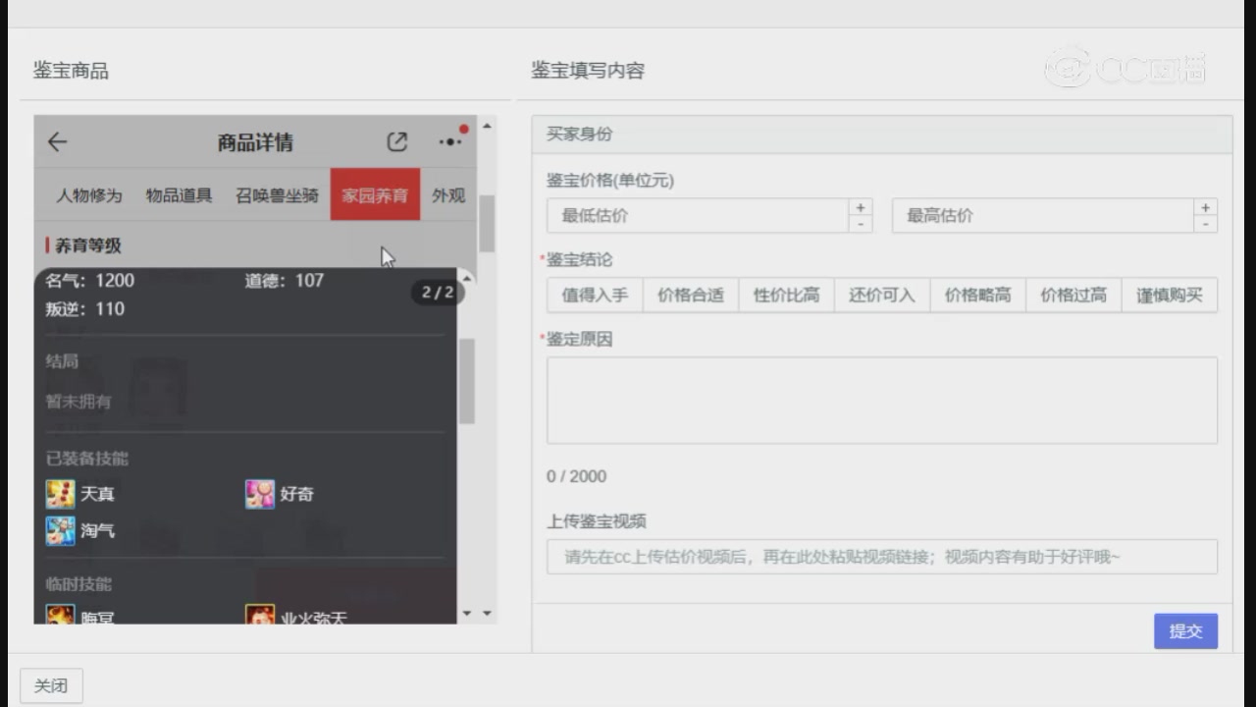Click the 好奇 skill icon

pos(259,494)
